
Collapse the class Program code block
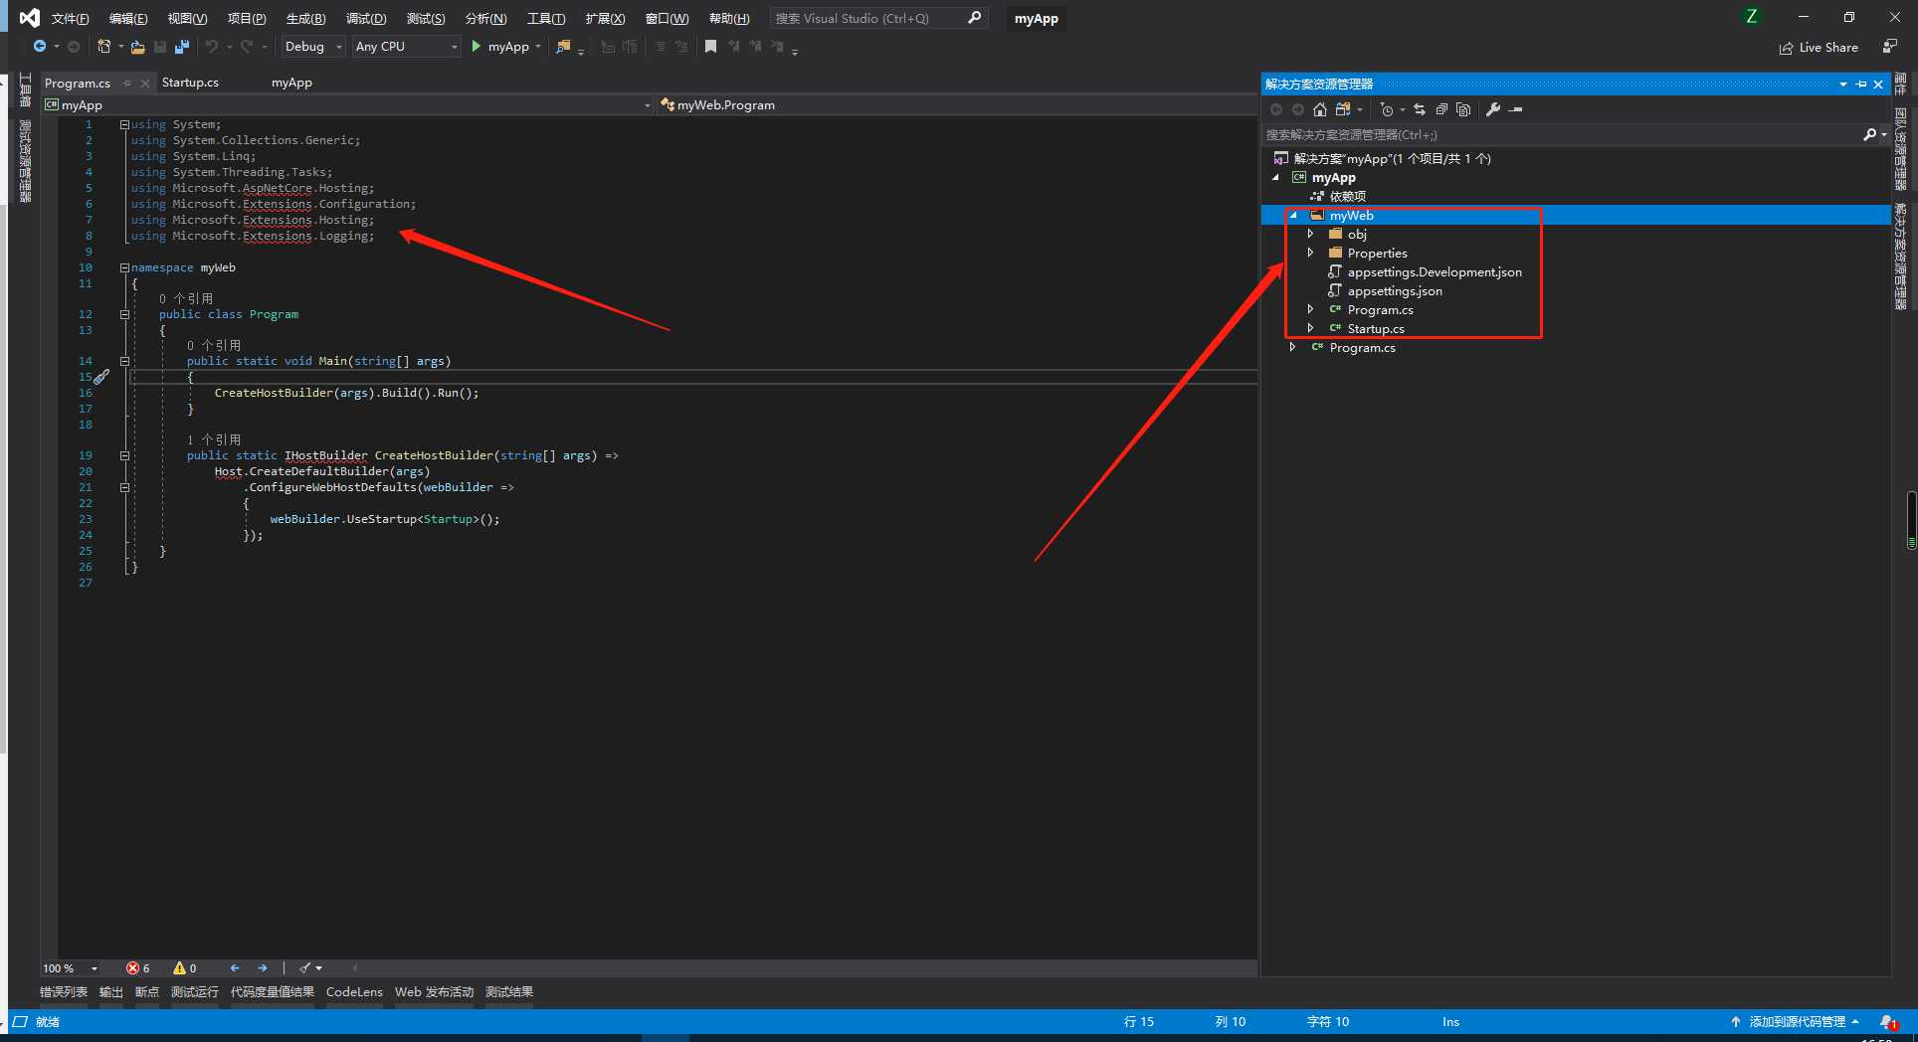(x=124, y=314)
